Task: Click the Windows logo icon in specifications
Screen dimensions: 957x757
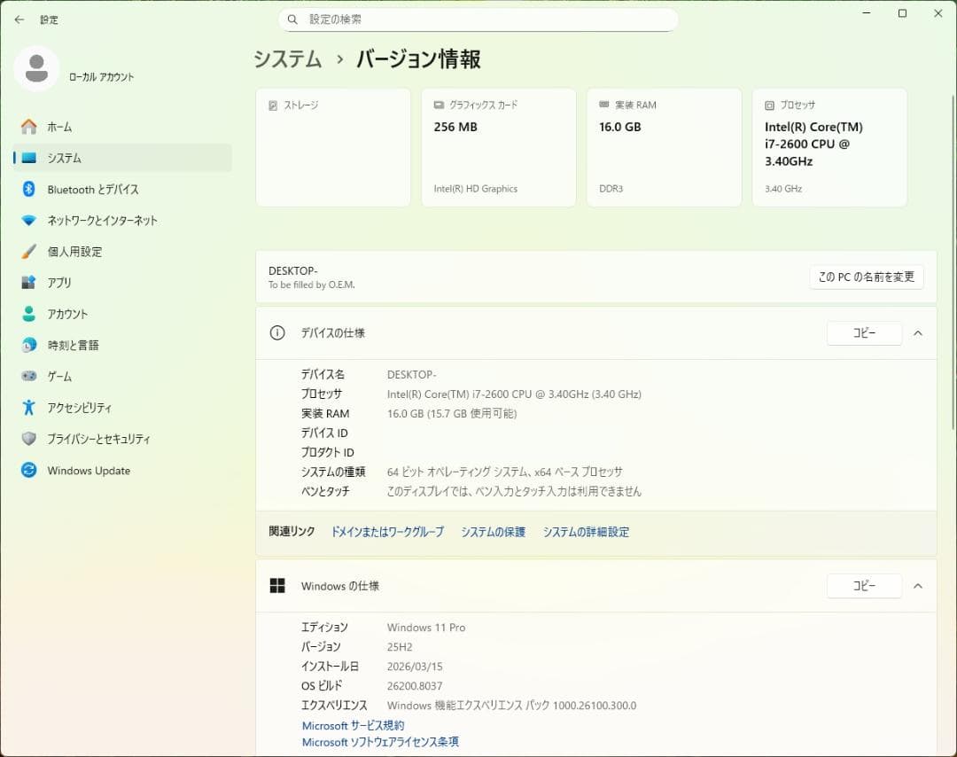Action: pyautogui.click(x=277, y=586)
